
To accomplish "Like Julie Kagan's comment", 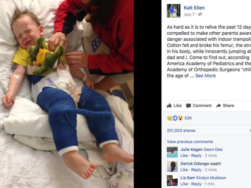I will (184, 156).
